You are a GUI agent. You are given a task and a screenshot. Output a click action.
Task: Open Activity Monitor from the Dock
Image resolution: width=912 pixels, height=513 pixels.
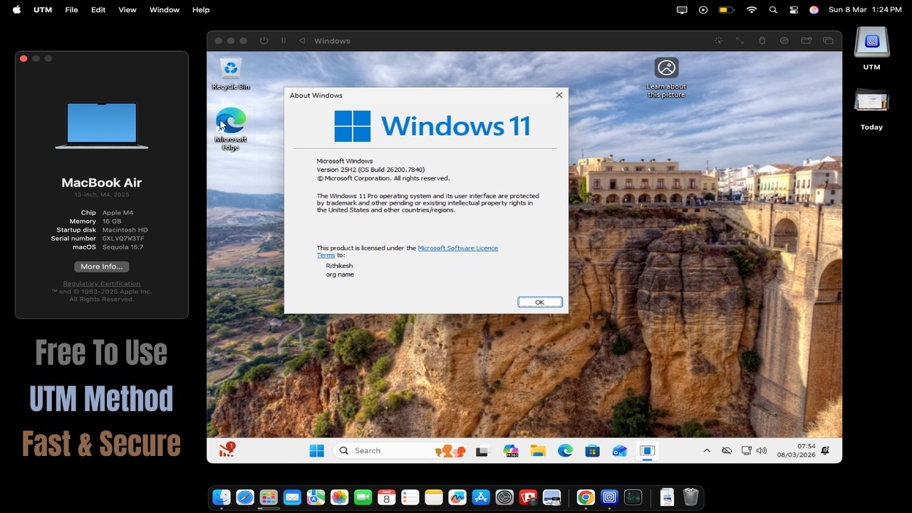[x=633, y=497]
